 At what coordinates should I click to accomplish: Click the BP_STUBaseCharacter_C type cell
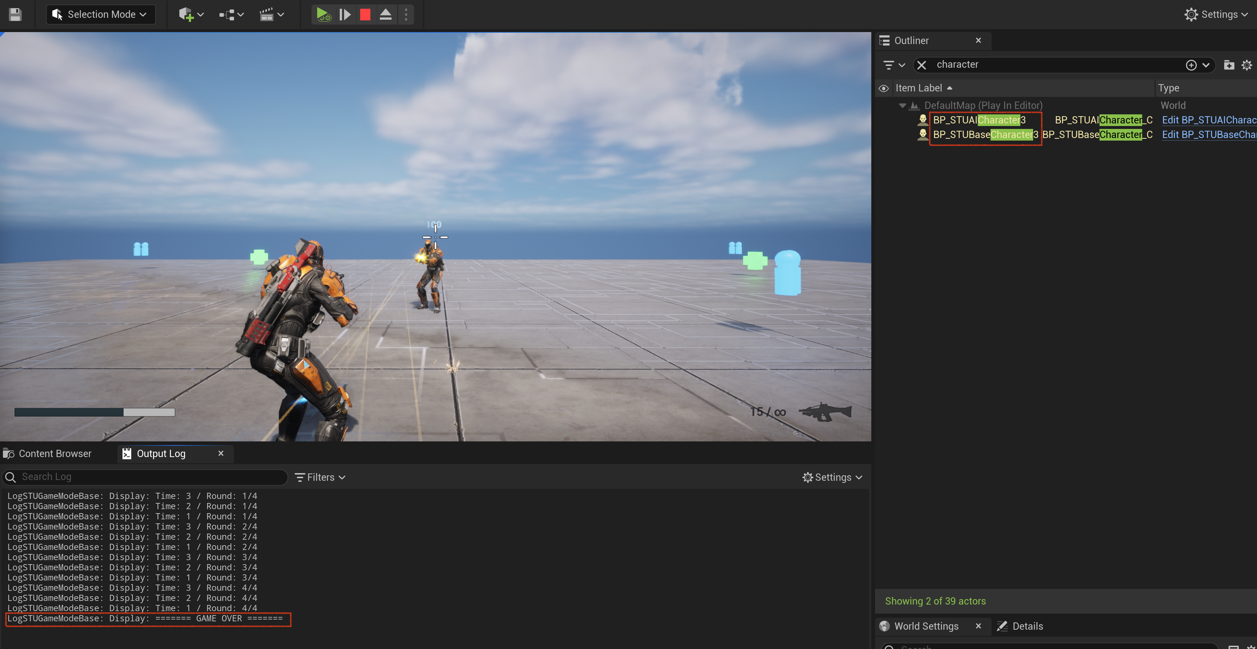[1097, 135]
